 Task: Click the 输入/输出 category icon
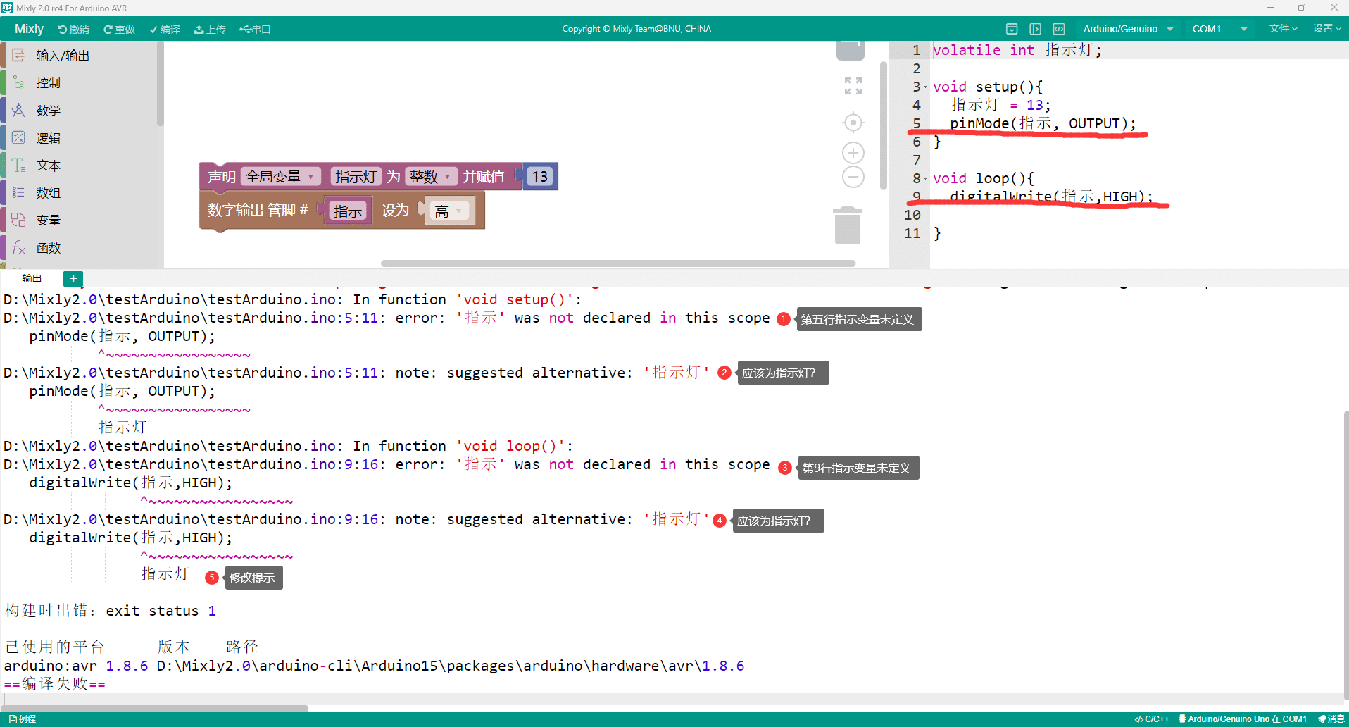(x=18, y=55)
